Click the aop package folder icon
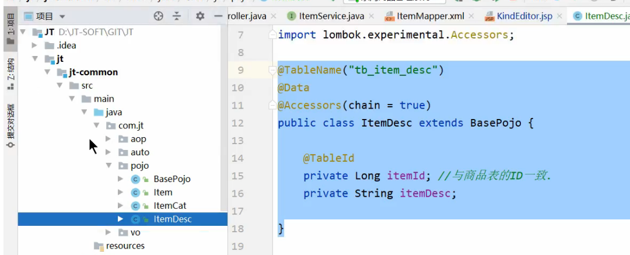This screenshot has height=255, width=630. (x=123, y=139)
